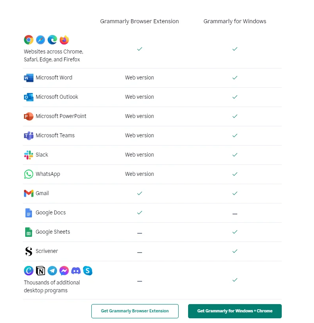Screen dimensions: 314x323
Task: Click the Skype icon
Action: click(x=88, y=271)
